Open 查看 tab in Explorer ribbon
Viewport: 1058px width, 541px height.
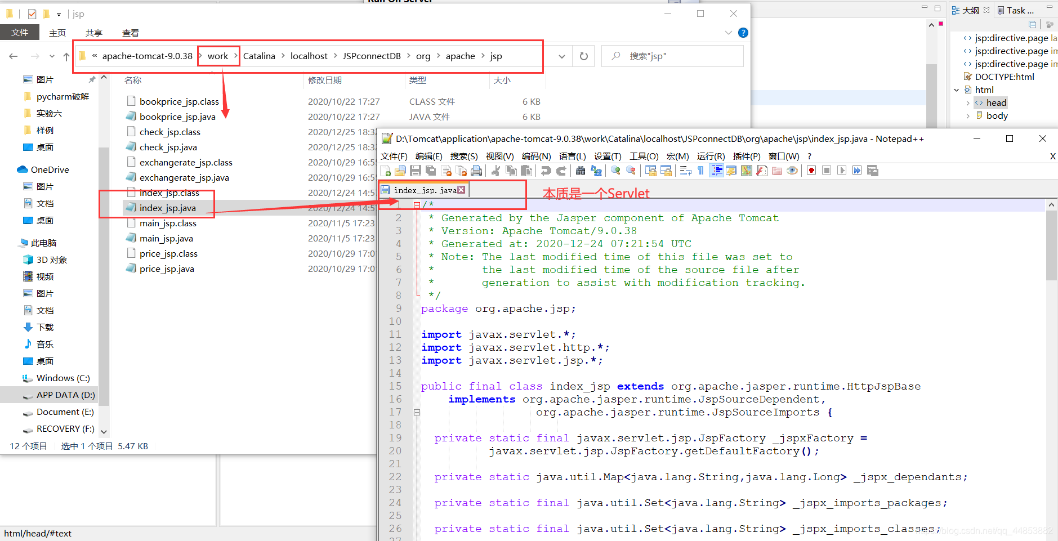[131, 33]
